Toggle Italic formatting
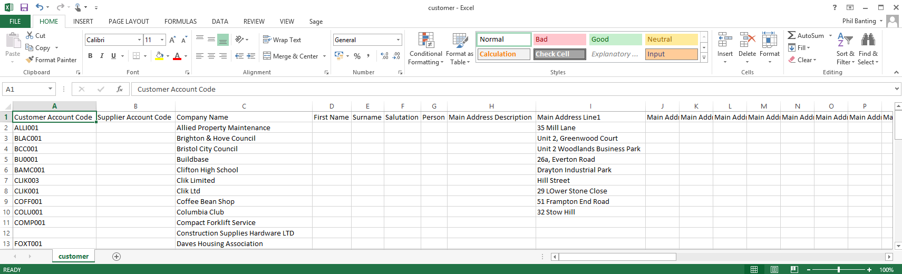 [102, 56]
